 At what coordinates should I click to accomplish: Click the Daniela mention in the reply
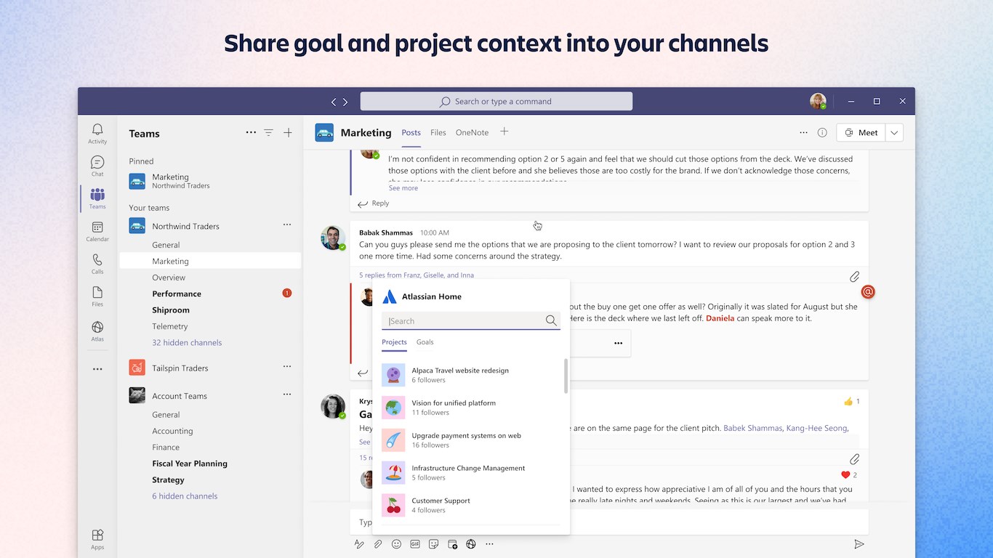[x=720, y=318]
